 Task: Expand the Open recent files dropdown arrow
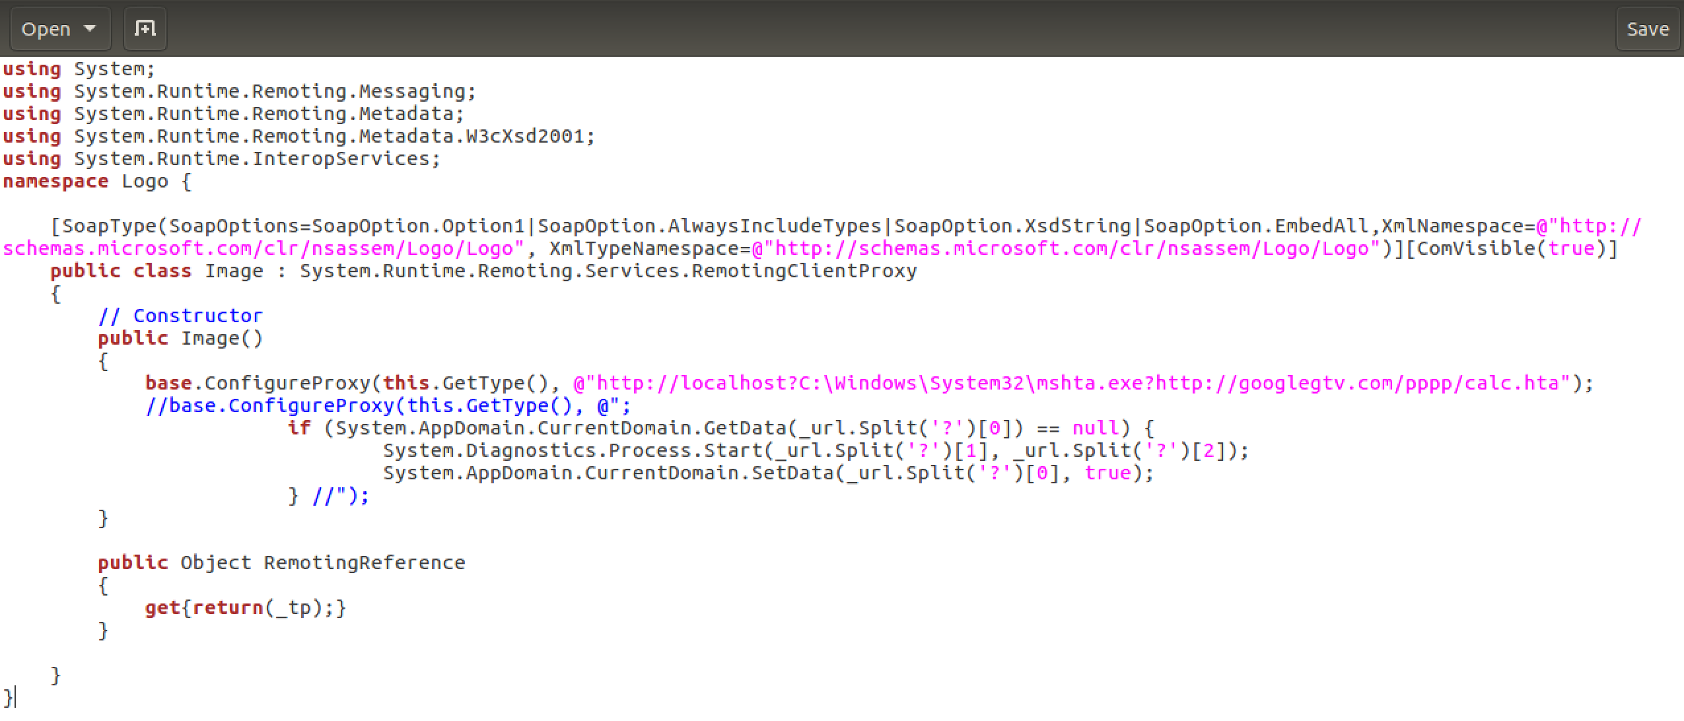pos(90,29)
